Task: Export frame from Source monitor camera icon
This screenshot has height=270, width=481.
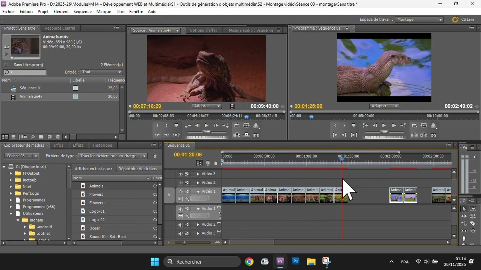Action: (256, 135)
